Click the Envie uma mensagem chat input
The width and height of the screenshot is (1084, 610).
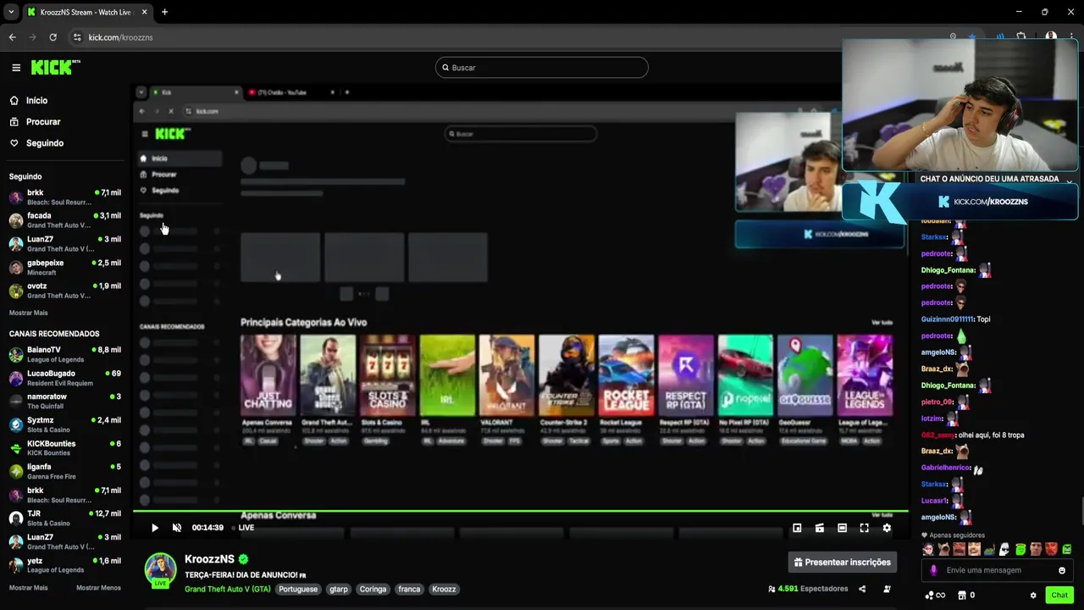tap(996, 570)
